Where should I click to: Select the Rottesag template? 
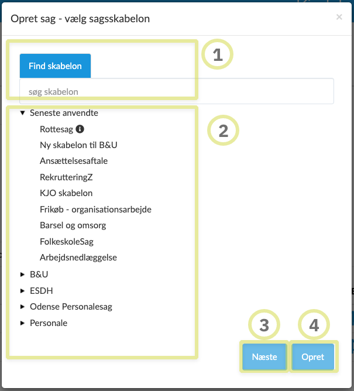pyautogui.click(x=56, y=129)
